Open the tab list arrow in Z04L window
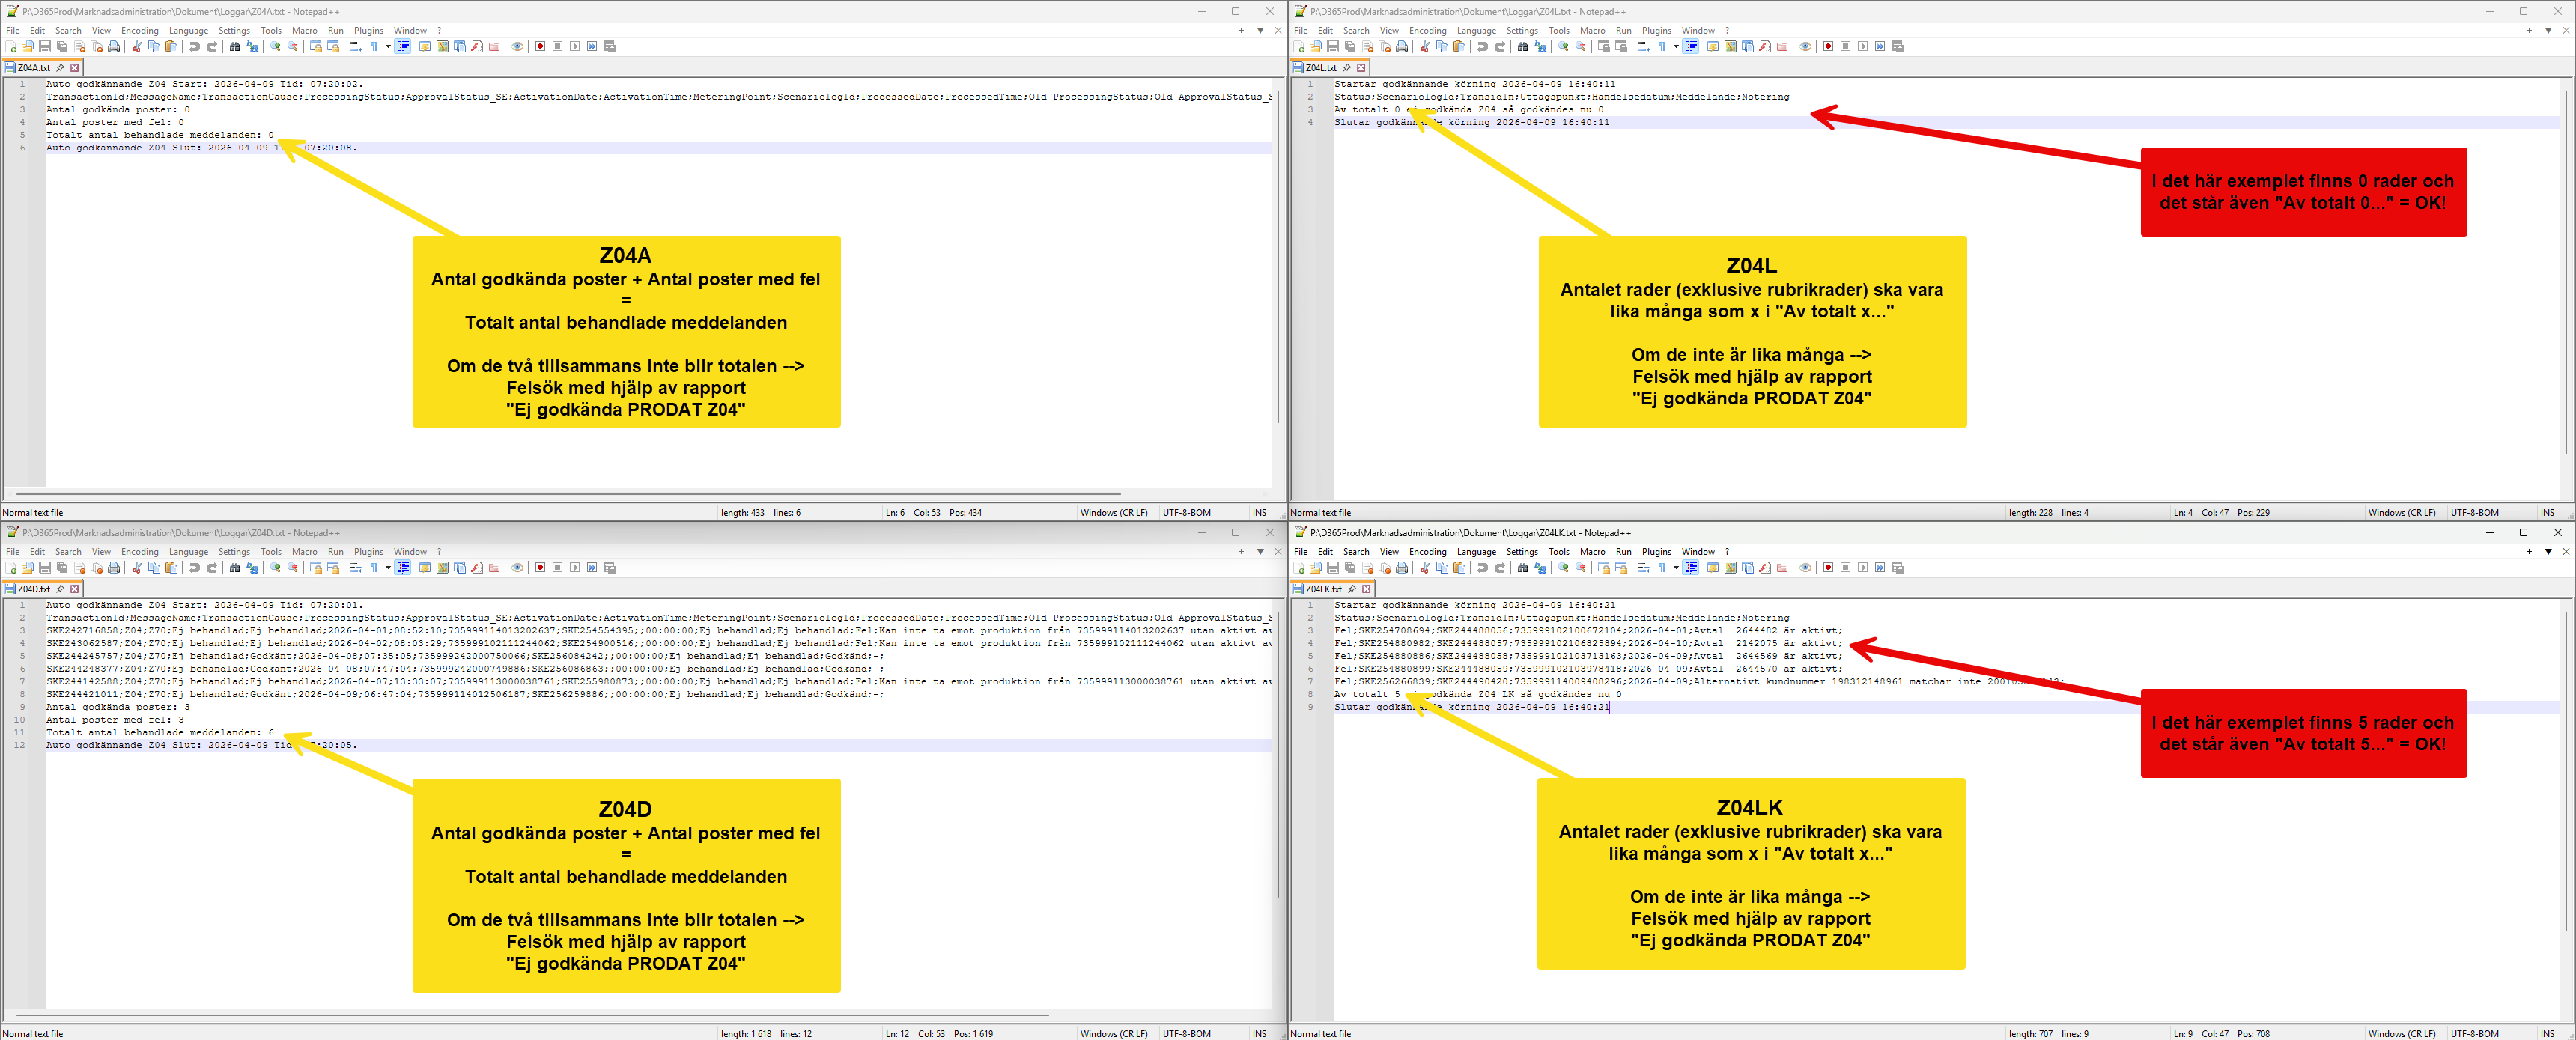2576x1040 pixels. click(x=2548, y=30)
